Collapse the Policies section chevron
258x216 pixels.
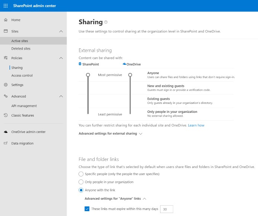pos(61,58)
